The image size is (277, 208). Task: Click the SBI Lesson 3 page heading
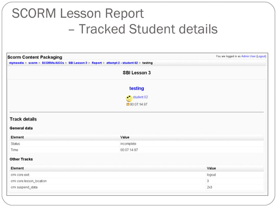click(137, 73)
